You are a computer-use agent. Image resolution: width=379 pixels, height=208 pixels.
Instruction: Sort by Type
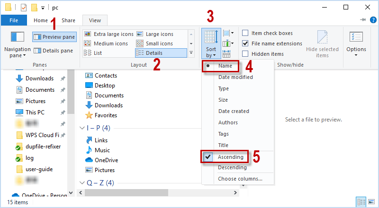coord(223,88)
